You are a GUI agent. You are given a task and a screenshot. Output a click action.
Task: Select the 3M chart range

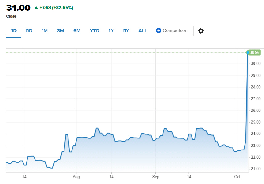(60, 31)
